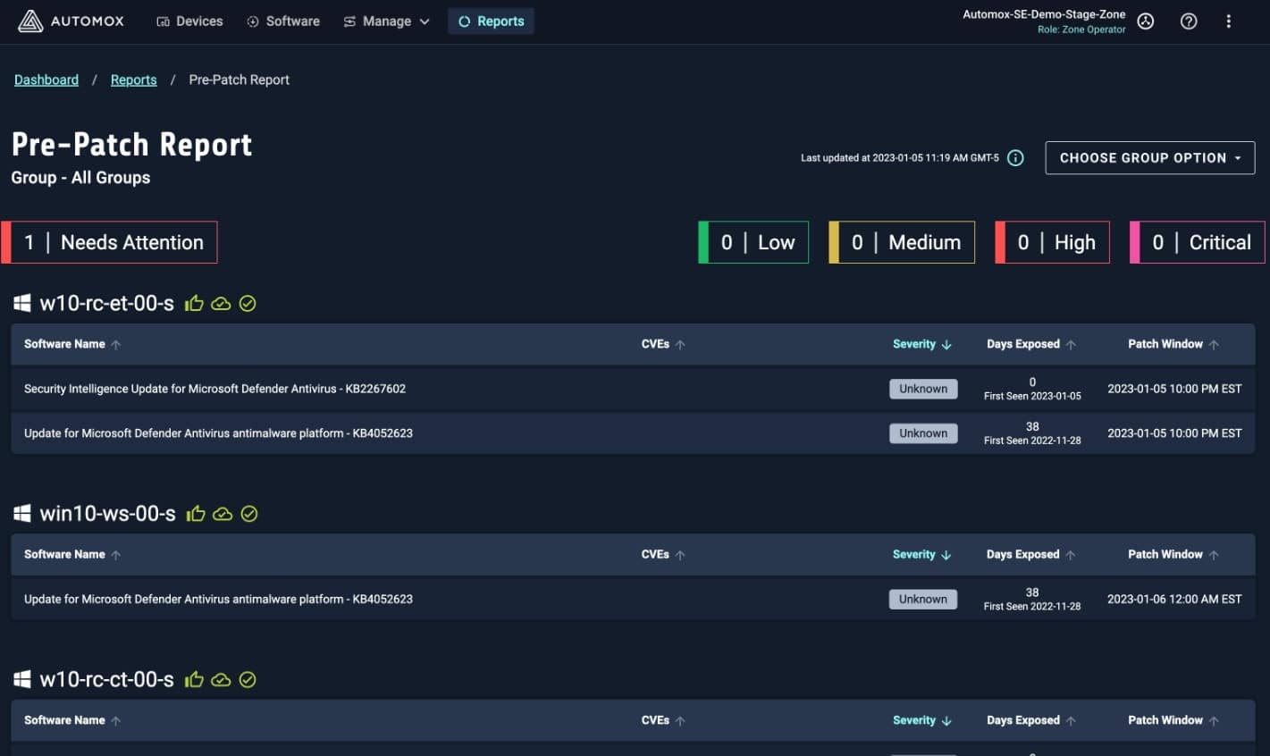Sort w10-rc-et-00-s table by Days Exposed

1031,344
